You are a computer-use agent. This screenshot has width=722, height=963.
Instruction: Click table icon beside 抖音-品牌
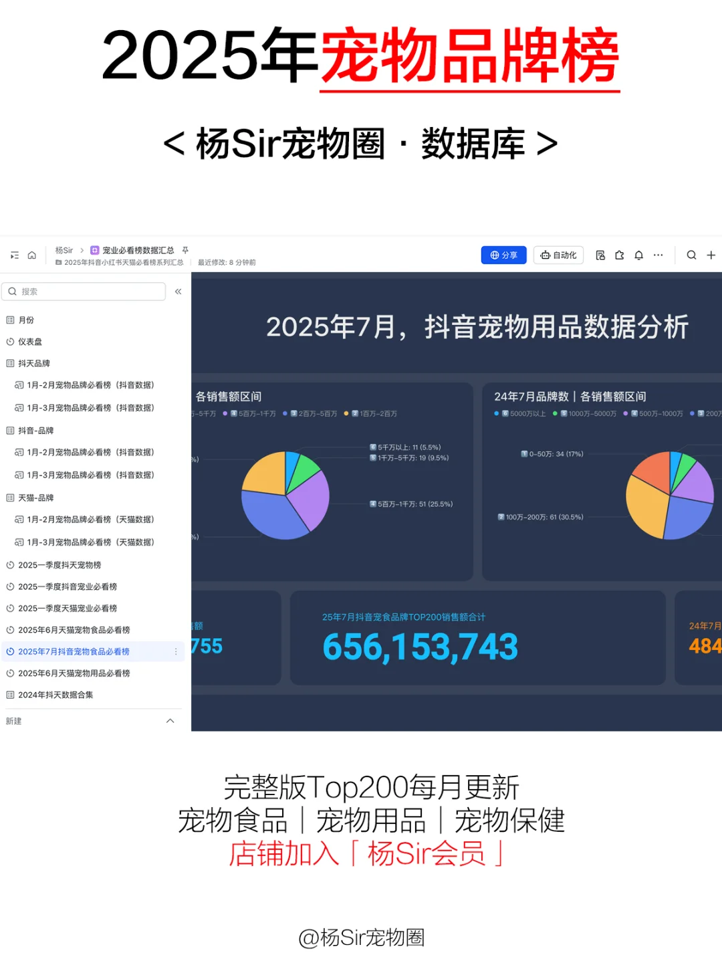pos(10,431)
